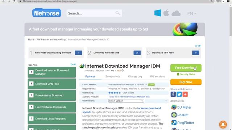Open the Select Version dropdown

click(x=126, y=101)
